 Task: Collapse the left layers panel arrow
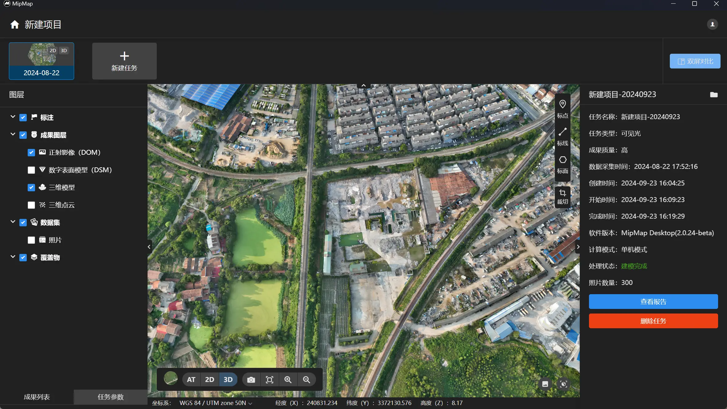[149, 247]
